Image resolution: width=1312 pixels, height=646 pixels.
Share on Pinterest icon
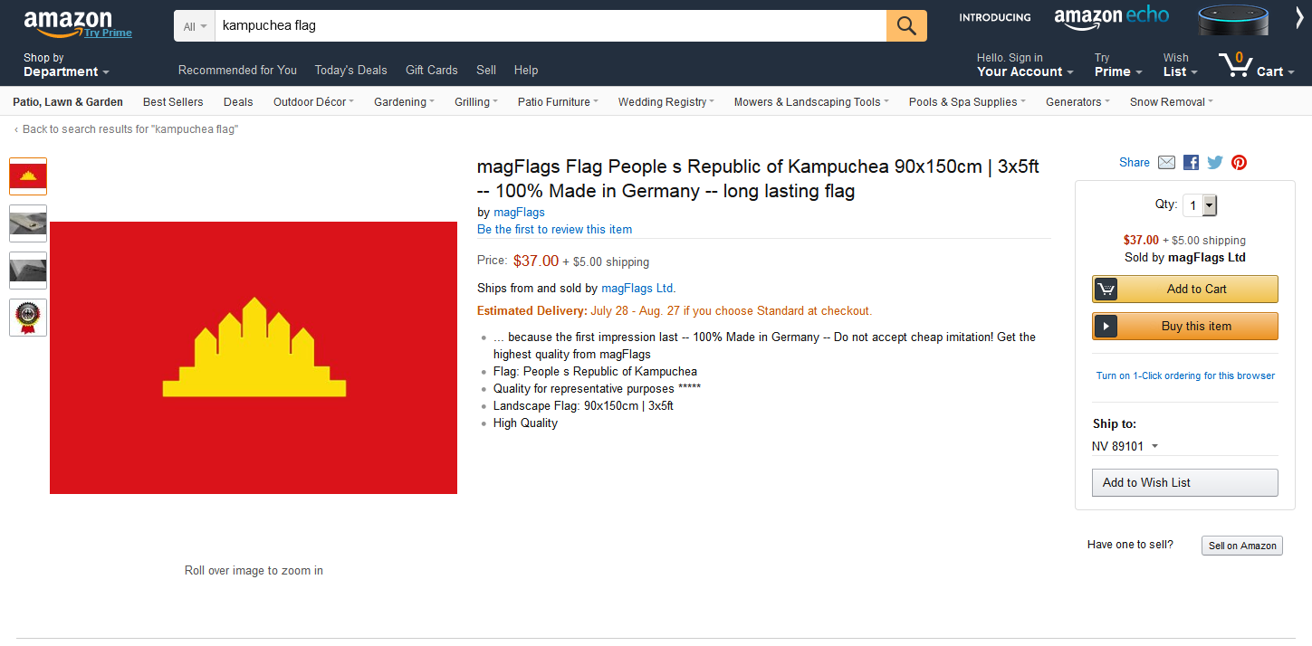[x=1239, y=163]
